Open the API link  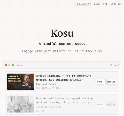(x=105, y=4)
